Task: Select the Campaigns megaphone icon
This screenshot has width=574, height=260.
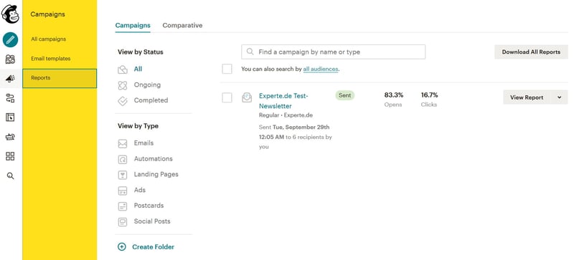Action: 10,78
